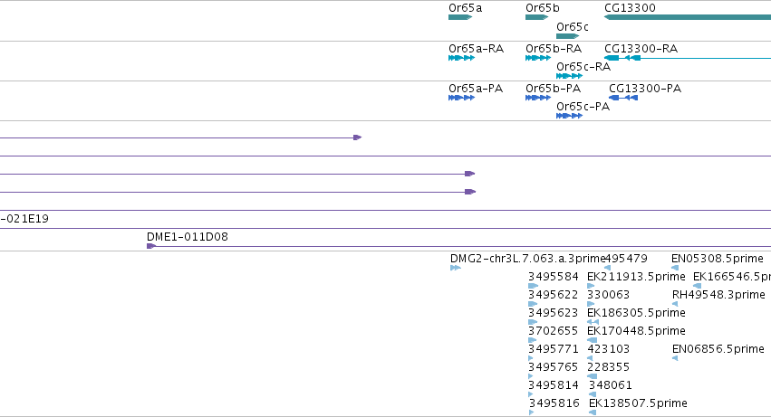Click the Or65c gene label
The image size is (771, 417).
click(x=573, y=26)
